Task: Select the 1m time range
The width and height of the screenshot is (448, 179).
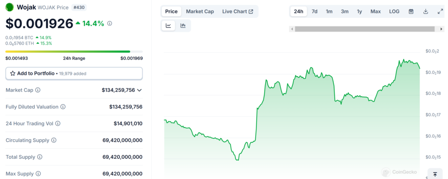Action: tap(329, 11)
